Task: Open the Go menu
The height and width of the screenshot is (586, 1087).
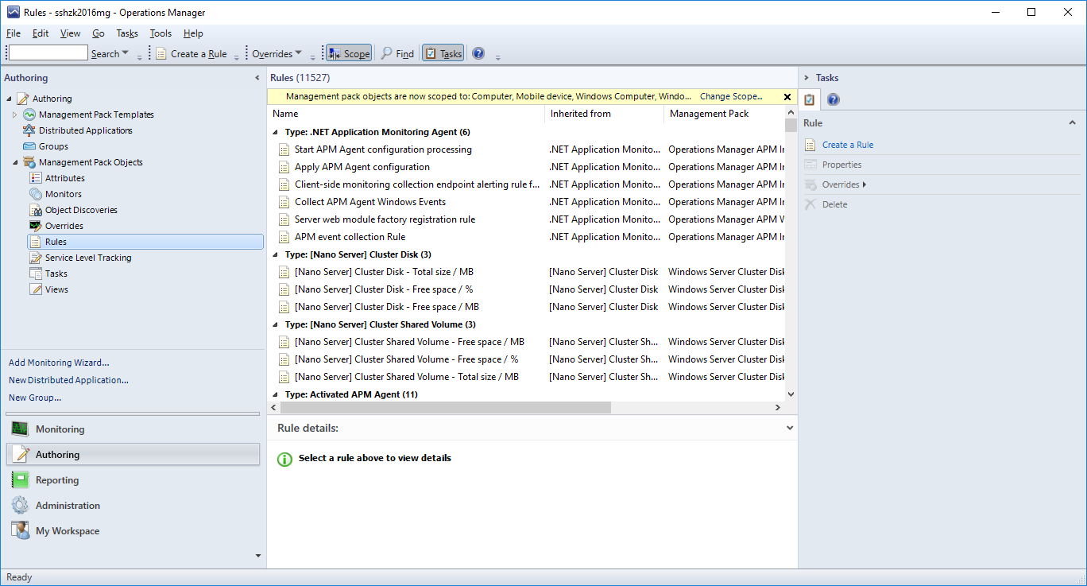Action: pyautogui.click(x=99, y=33)
